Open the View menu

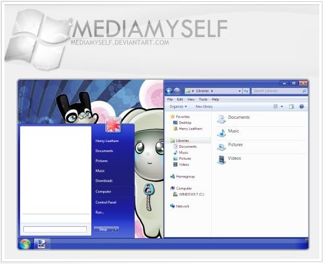pyautogui.click(x=191, y=99)
